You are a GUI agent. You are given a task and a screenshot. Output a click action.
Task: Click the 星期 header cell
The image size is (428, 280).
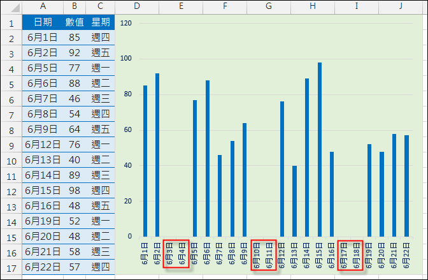tap(100, 22)
